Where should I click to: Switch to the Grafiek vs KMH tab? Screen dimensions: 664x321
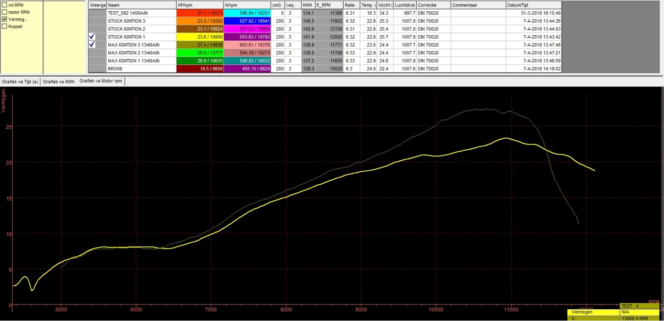click(59, 82)
